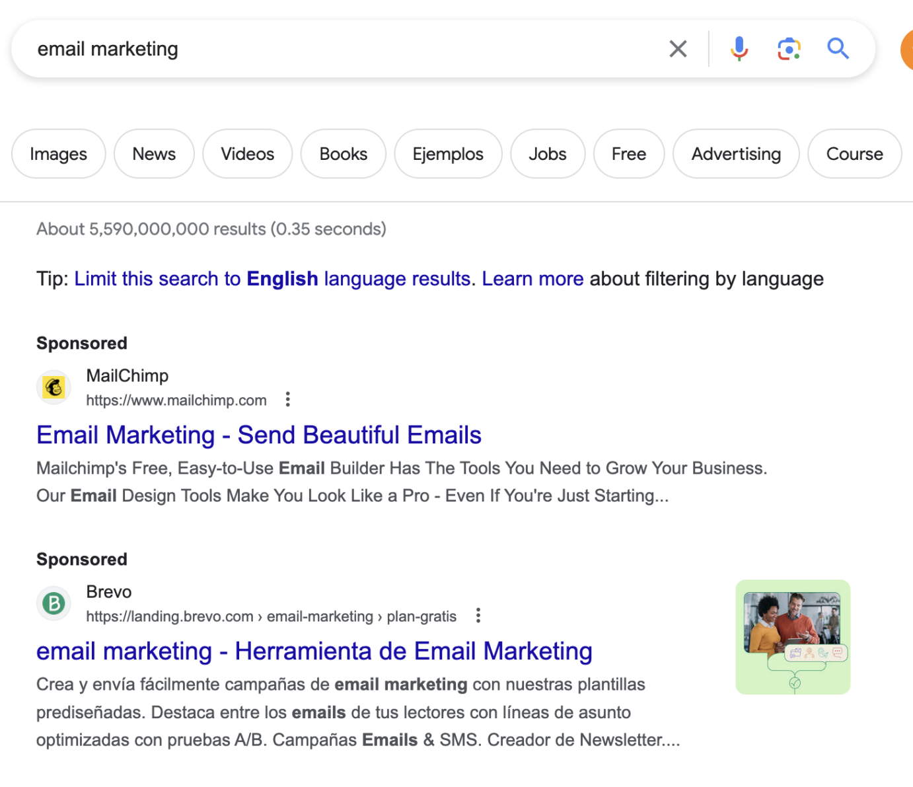Open Google Lens image search

click(x=789, y=48)
